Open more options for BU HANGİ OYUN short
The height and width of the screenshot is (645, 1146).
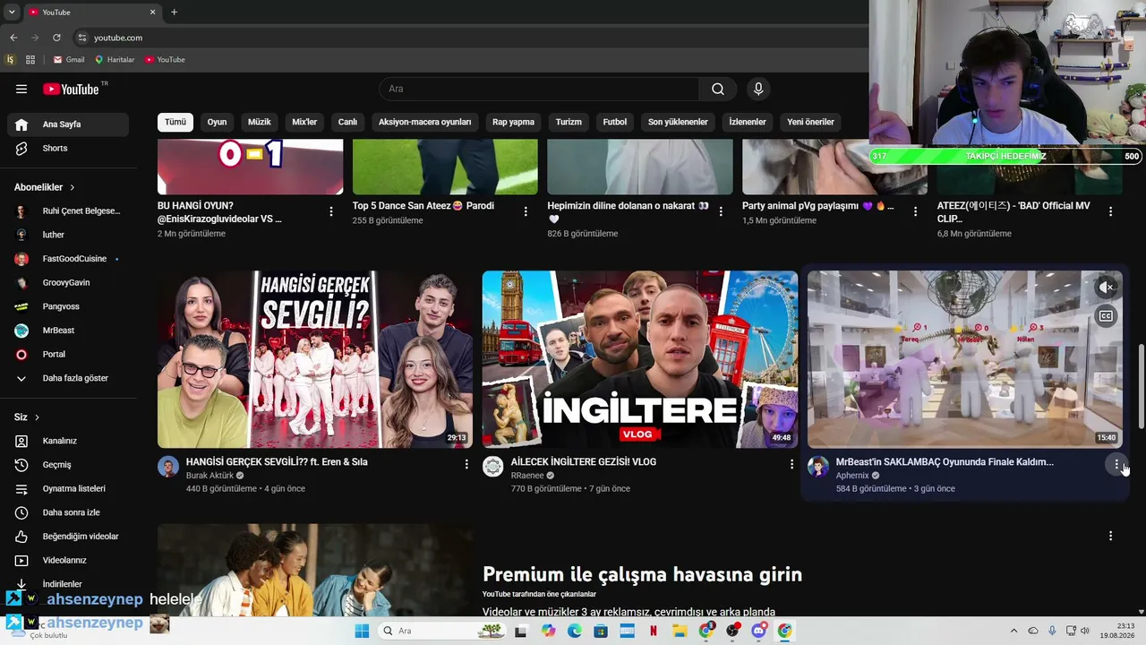click(x=331, y=211)
